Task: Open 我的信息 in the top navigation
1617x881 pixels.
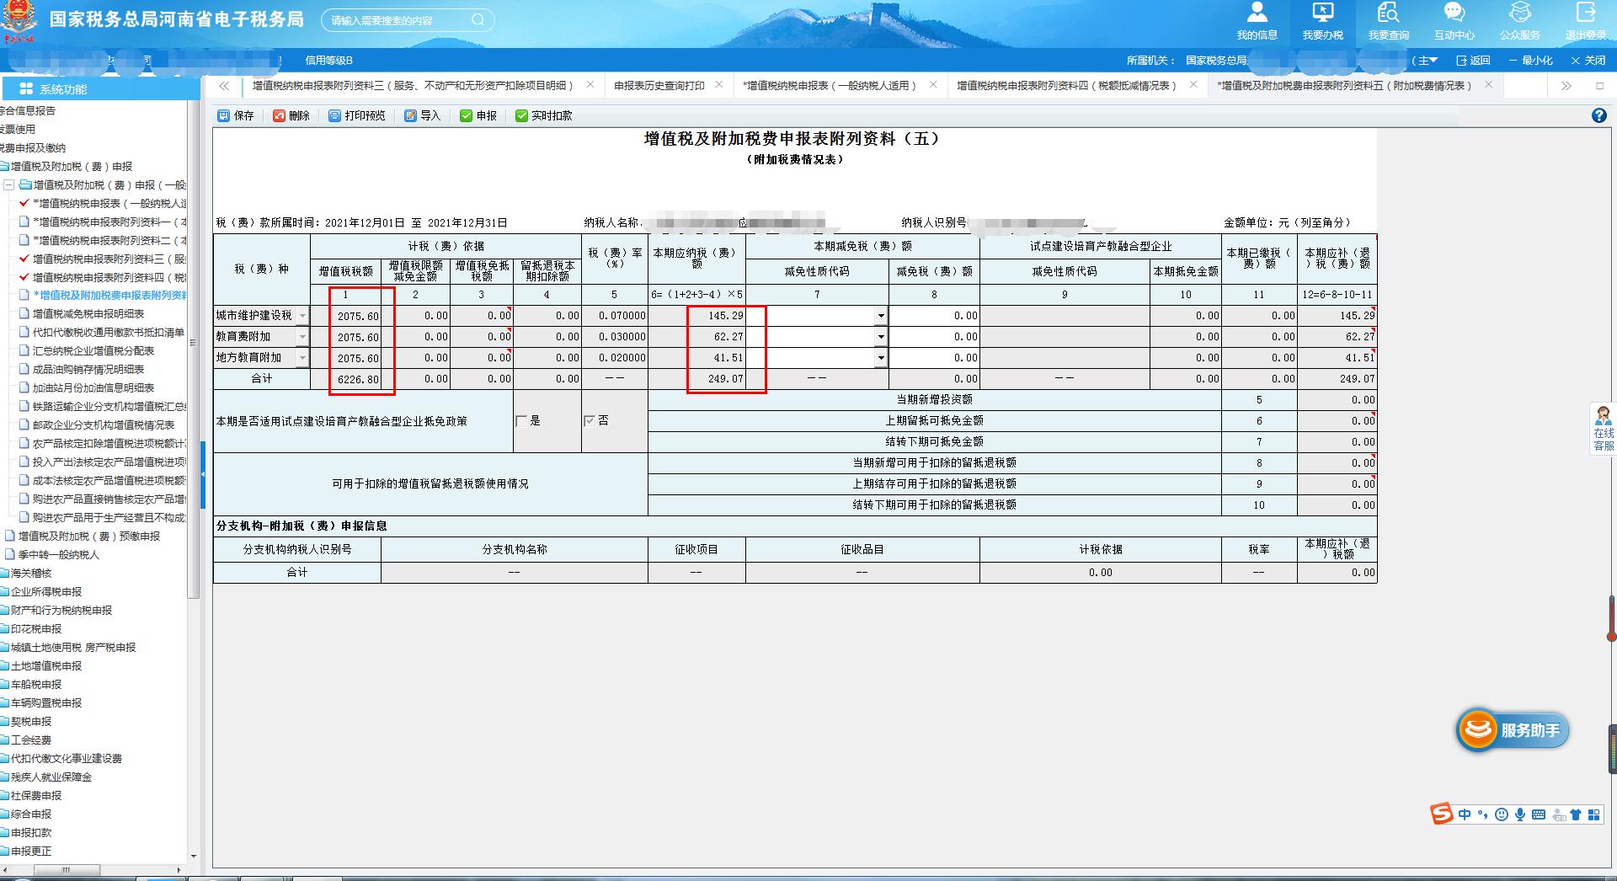Action: coord(1257,21)
